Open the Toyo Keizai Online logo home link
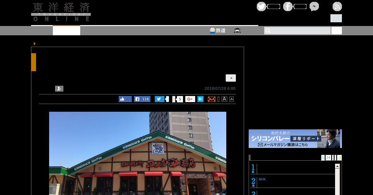 (x=61, y=12)
